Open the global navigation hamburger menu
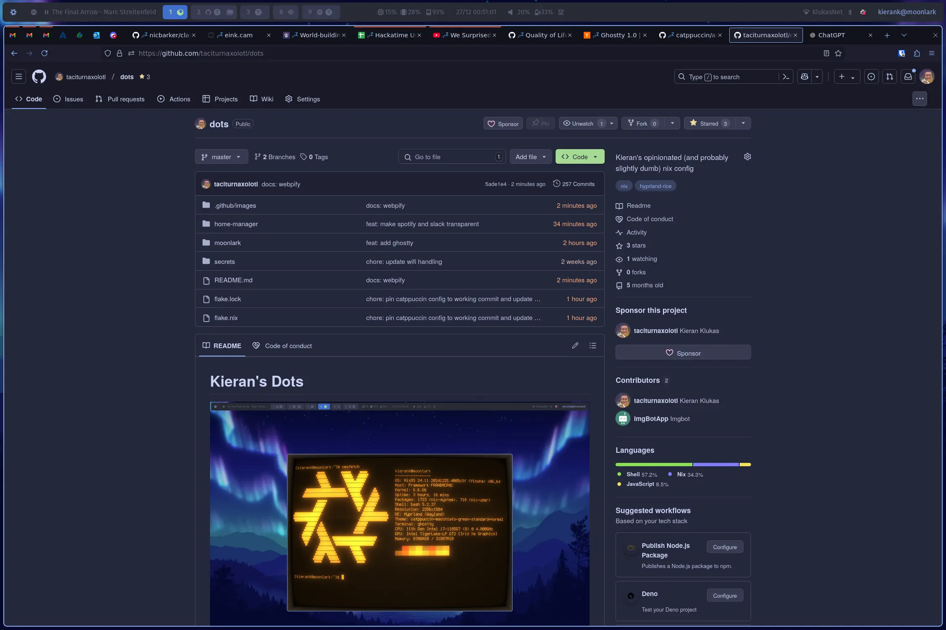The height and width of the screenshot is (630, 946). tap(18, 77)
